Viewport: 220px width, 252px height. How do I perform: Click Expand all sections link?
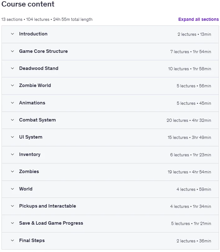[x=198, y=19]
